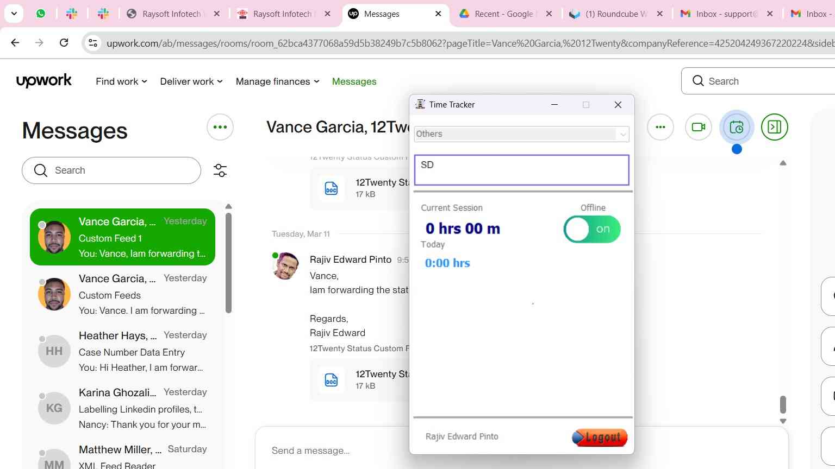Toggle the Time Tracker on switch
The height and width of the screenshot is (469, 835).
click(592, 229)
